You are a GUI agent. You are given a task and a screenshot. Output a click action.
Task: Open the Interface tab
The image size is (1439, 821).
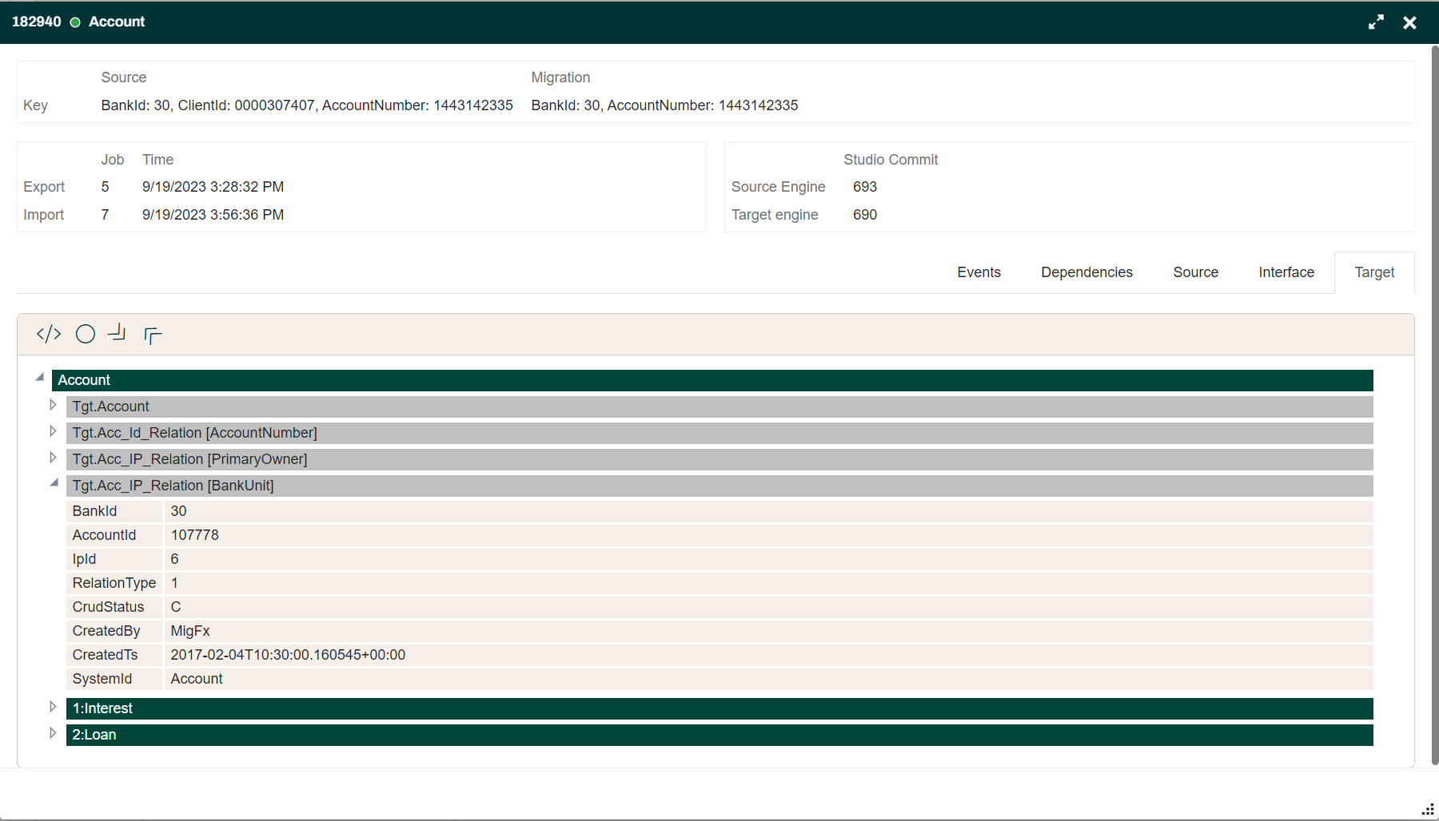tap(1286, 272)
